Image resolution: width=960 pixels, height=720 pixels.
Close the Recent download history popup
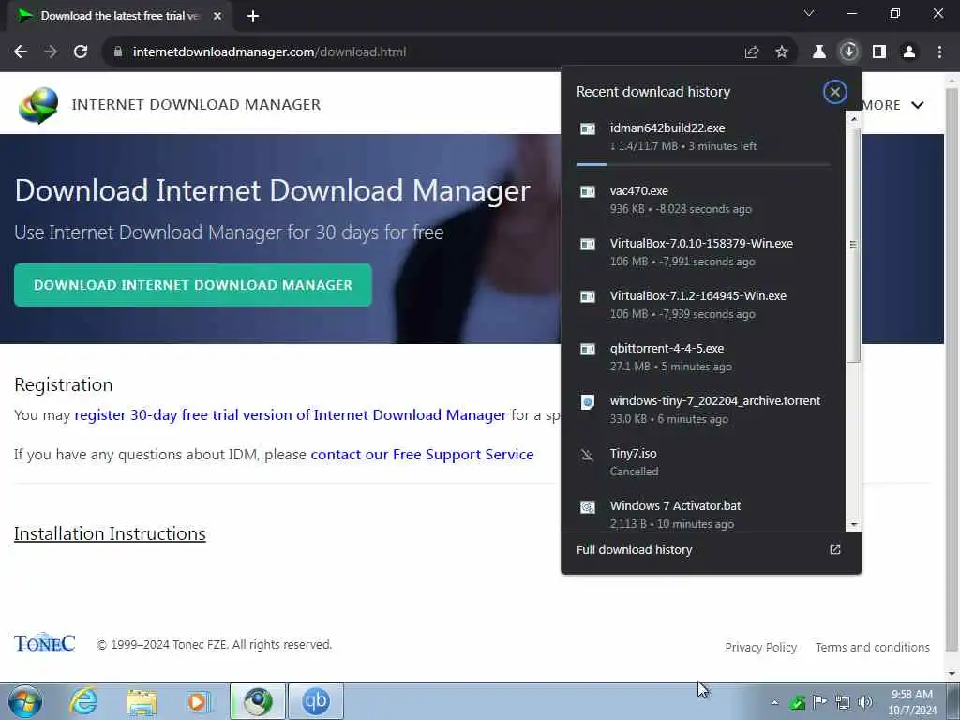pyautogui.click(x=834, y=93)
